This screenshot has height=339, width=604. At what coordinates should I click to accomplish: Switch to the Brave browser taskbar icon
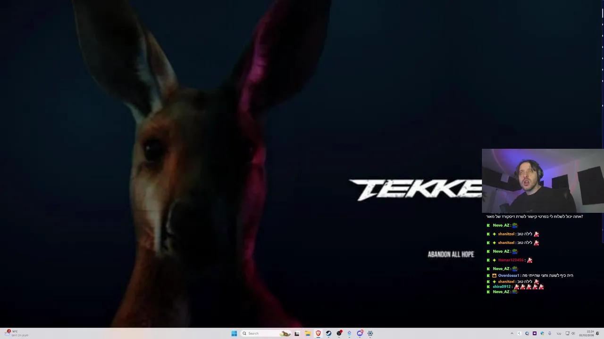pyautogui.click(x=319, y=333)
